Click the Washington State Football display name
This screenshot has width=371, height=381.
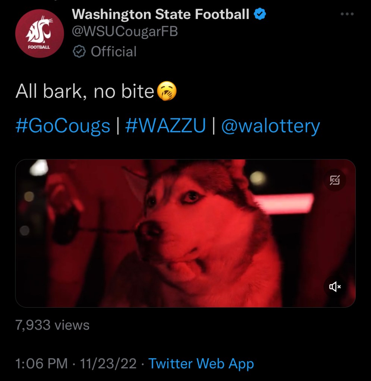[x=160, y=14]
